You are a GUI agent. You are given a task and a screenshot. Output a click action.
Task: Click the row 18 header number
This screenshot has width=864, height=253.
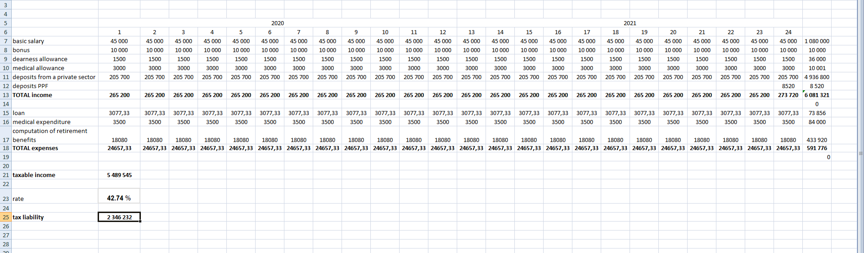[5, 148]
